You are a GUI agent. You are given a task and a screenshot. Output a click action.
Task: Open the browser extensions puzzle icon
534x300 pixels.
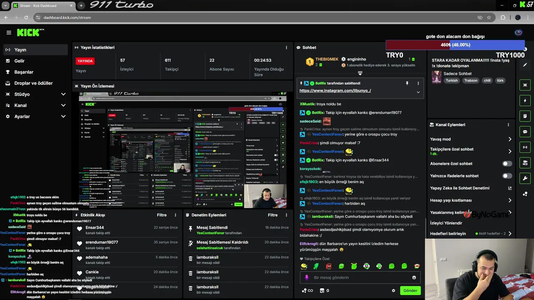tap(503, 17)
